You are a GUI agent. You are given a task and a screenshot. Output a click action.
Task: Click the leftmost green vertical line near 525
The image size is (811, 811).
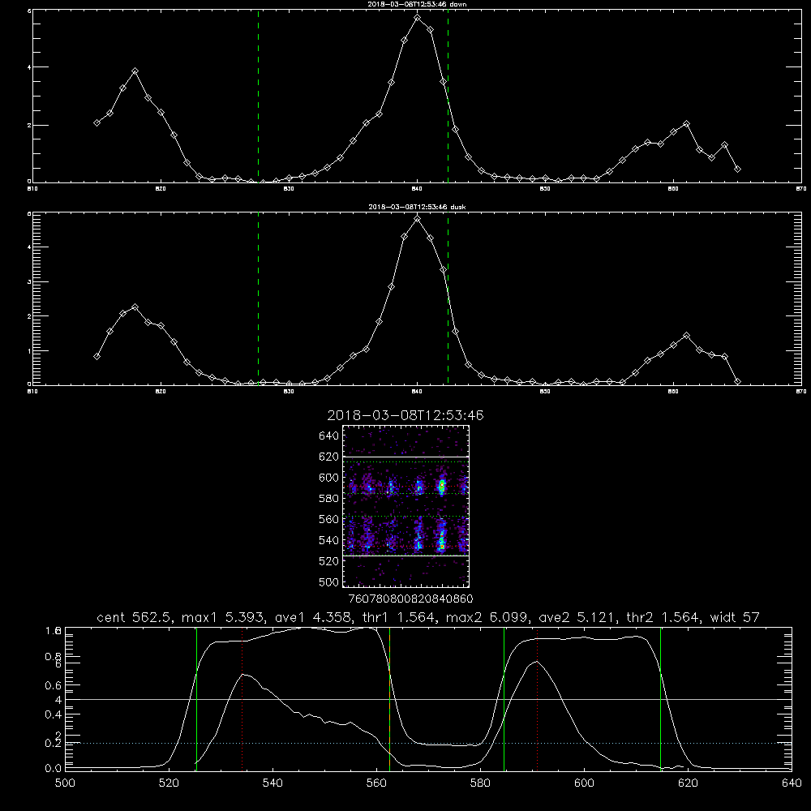(196, 699)
